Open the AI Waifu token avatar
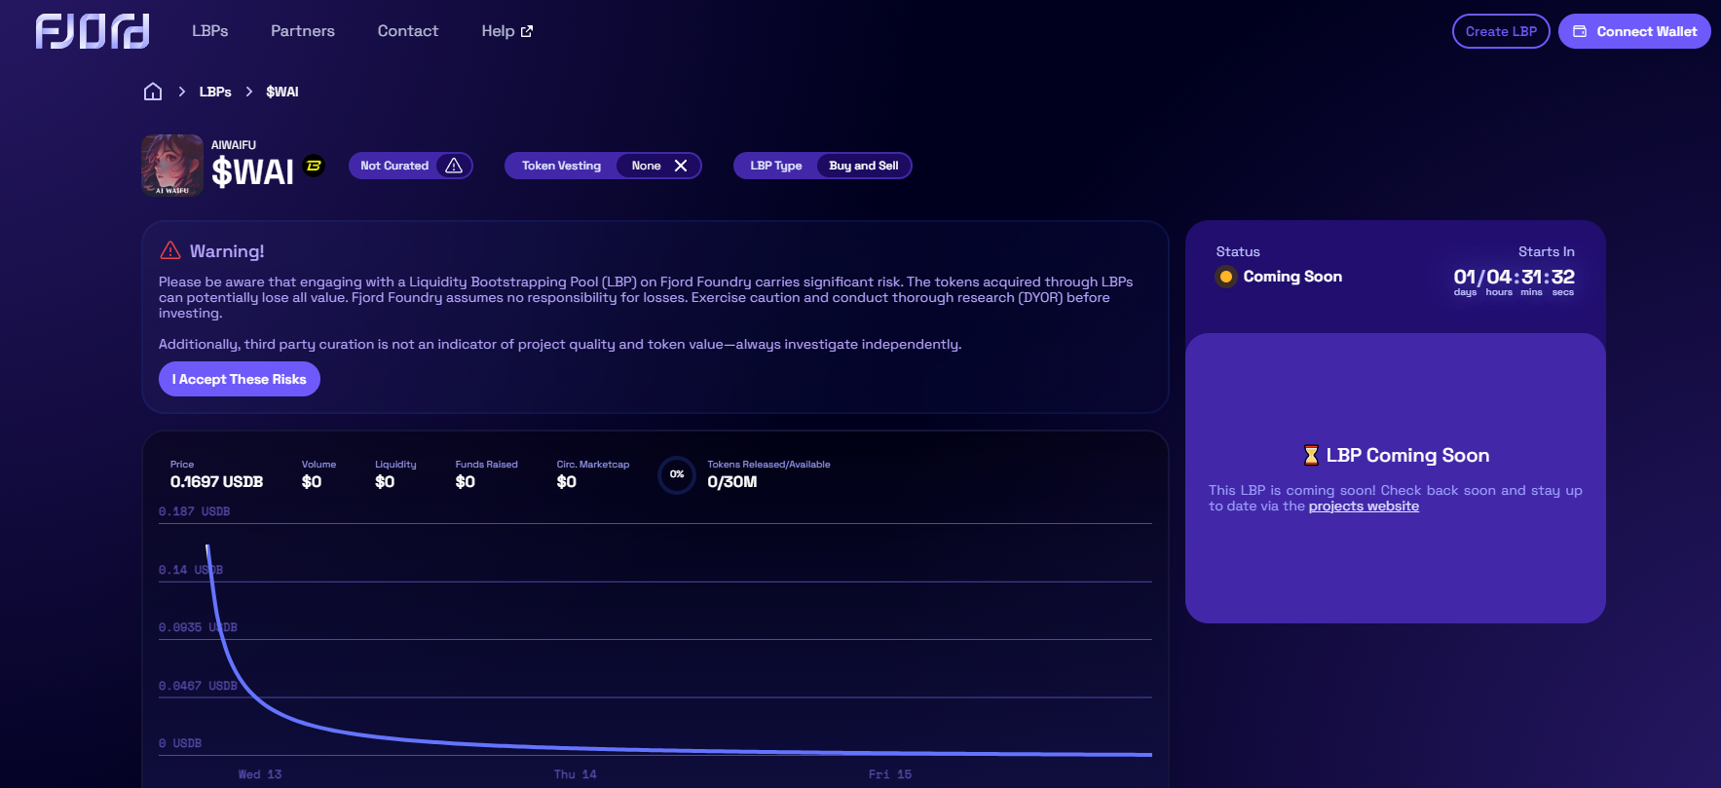1721x788 pixels. tap(172, 166)
